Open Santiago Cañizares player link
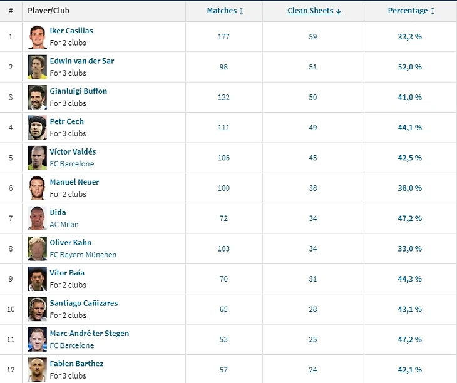 coord(84,303)
